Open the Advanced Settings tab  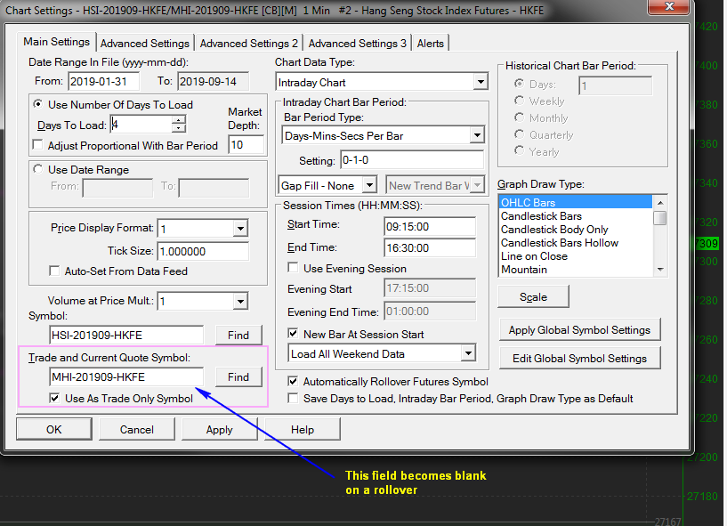coord(145,44)
